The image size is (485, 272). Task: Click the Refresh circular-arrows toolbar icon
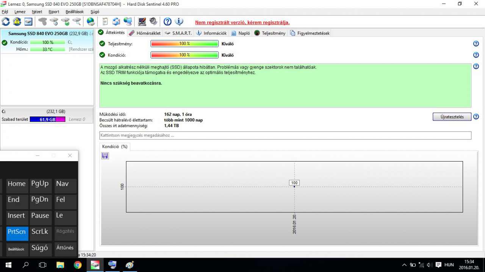coord(6,22)
